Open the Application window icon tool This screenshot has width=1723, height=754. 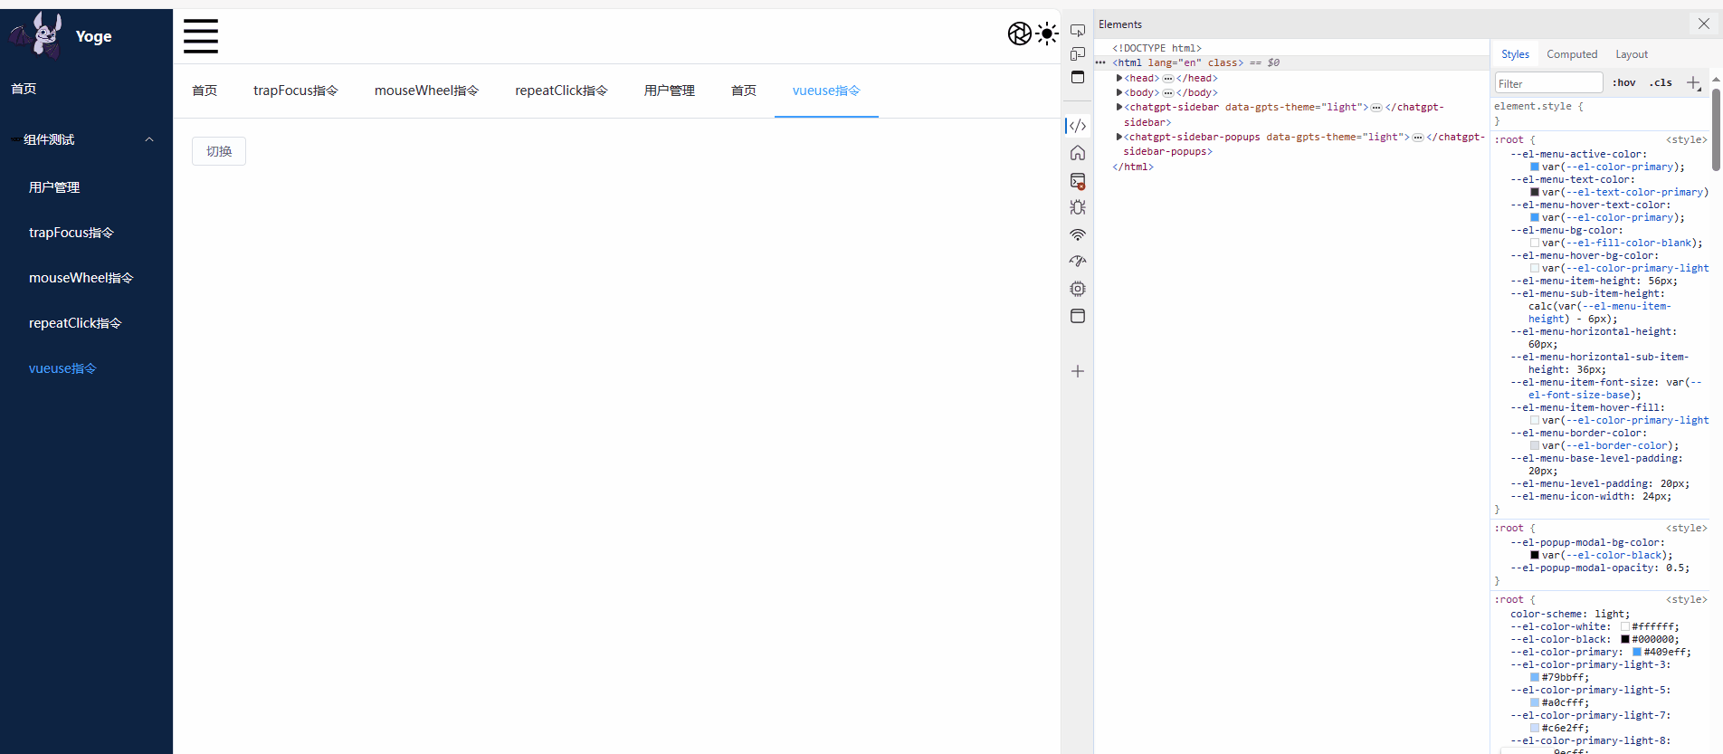[1078, 316]
